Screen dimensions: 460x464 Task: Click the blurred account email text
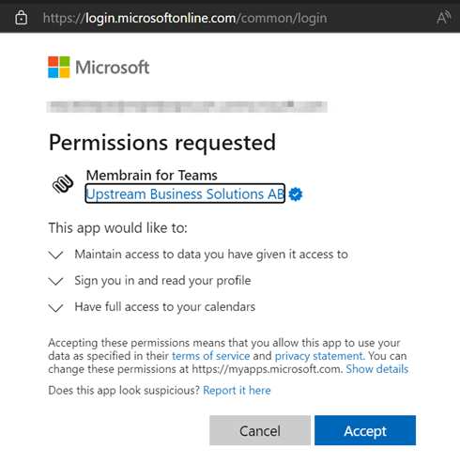pos(187,106)
